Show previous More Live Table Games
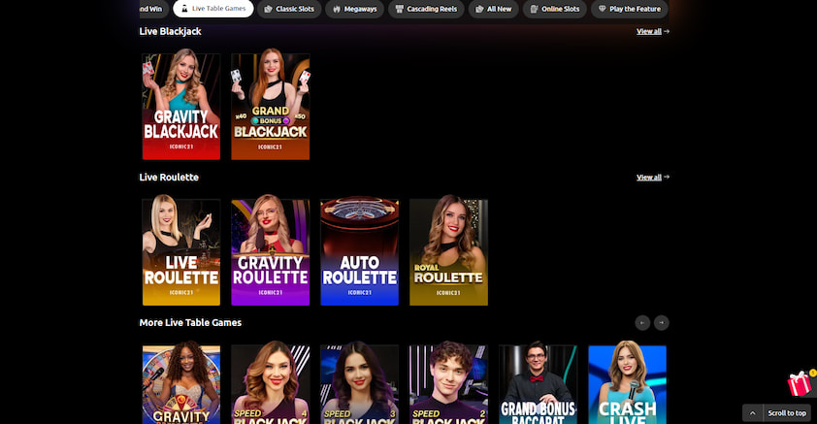817x424 pixels. 642,323
